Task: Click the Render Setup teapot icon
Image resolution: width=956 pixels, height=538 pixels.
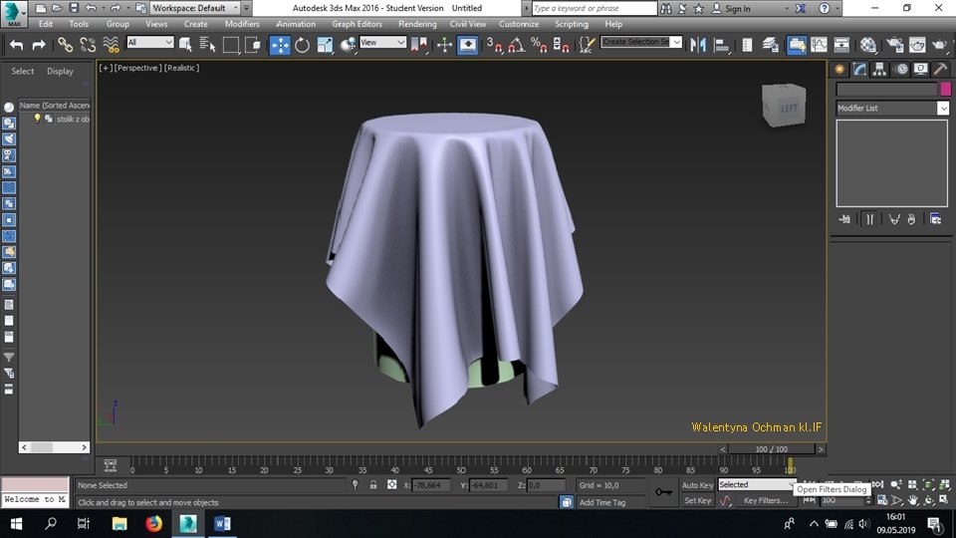Action: [x=892, y=45]
